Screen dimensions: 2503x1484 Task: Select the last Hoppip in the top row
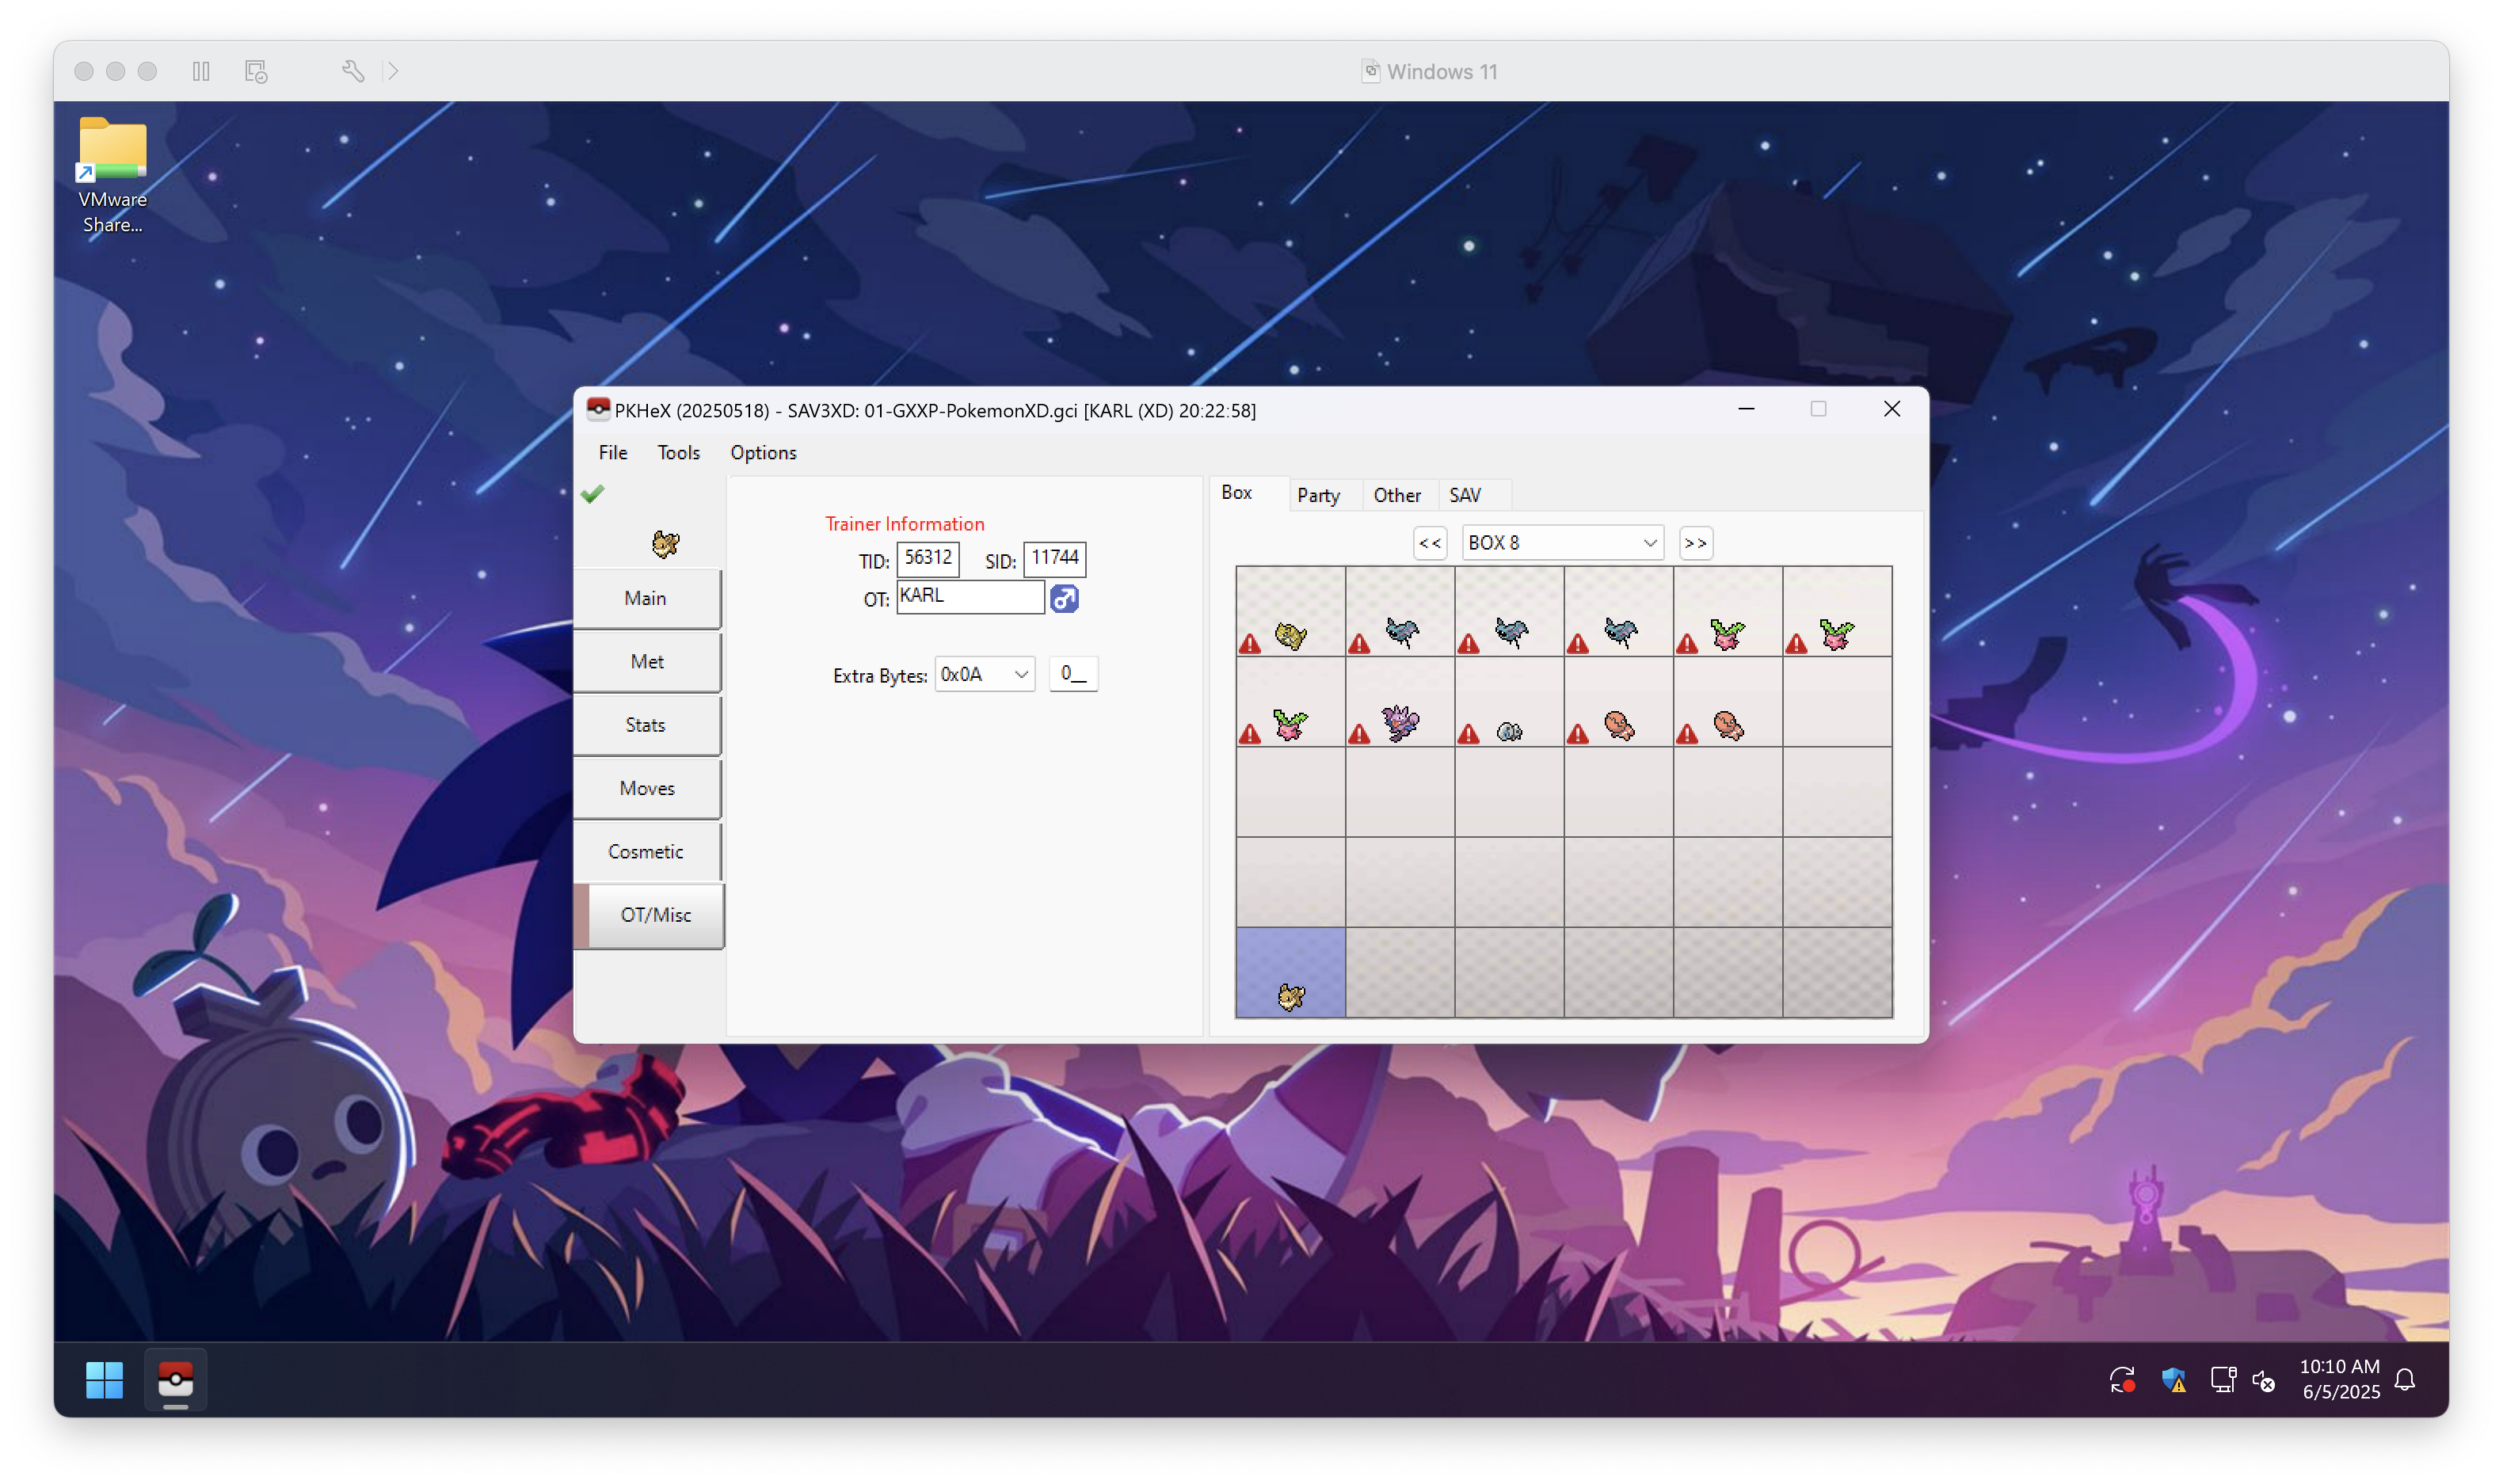pyautogui.click(x=1836, y=633)
